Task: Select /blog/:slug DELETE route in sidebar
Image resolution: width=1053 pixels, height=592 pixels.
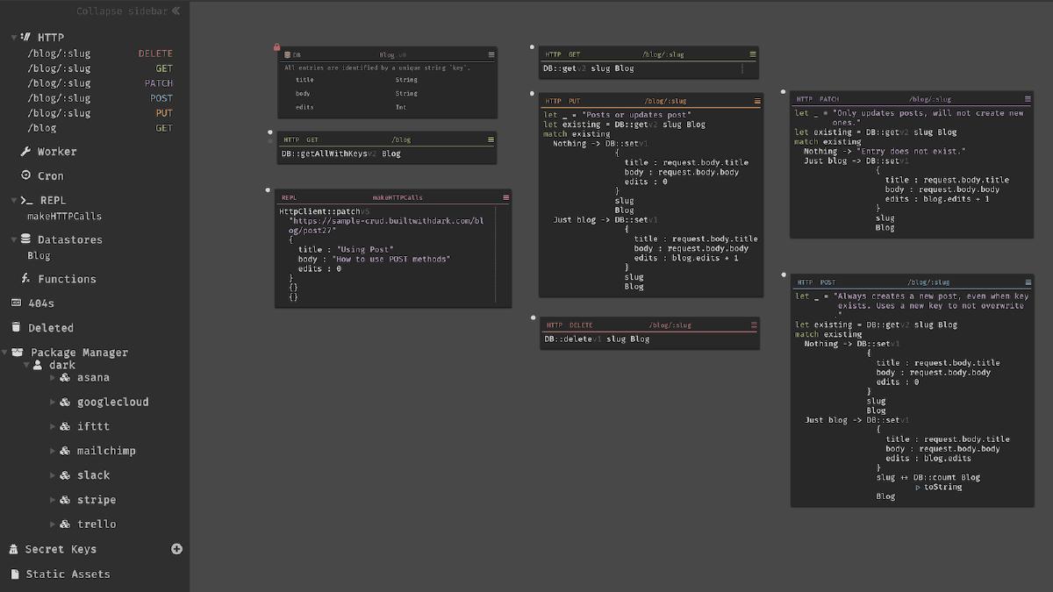Action: (x=99, y=53)
